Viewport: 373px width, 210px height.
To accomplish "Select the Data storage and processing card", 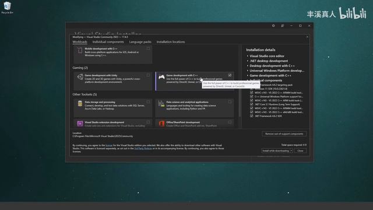I will tap(112, 108).
